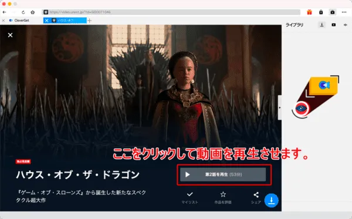
Task: Go back with the browser back arrow
Action: [x=4, y=12]
